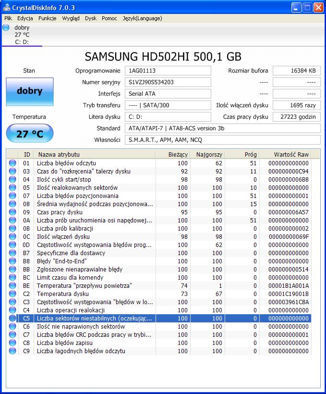Select row 'Ilość nie naprawionych sektorów'
Viewport: 326px width, 394px height.
pyautogui.click(x=159, y=326)
